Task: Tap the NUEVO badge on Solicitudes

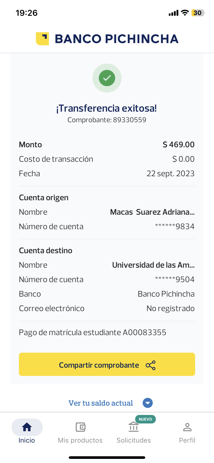Action: point(145,419)
